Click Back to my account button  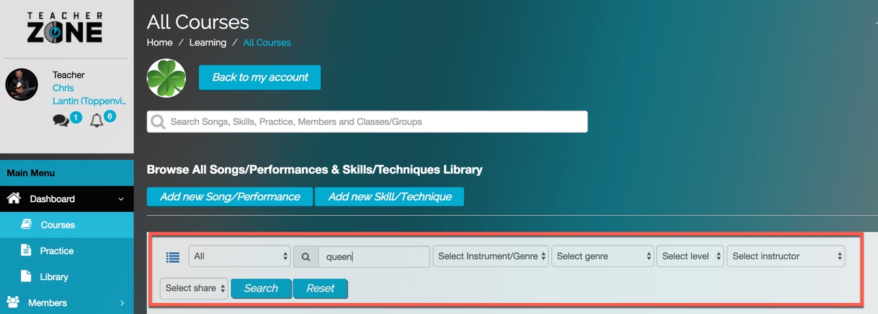pyautogui.click(x=259, y=77)
